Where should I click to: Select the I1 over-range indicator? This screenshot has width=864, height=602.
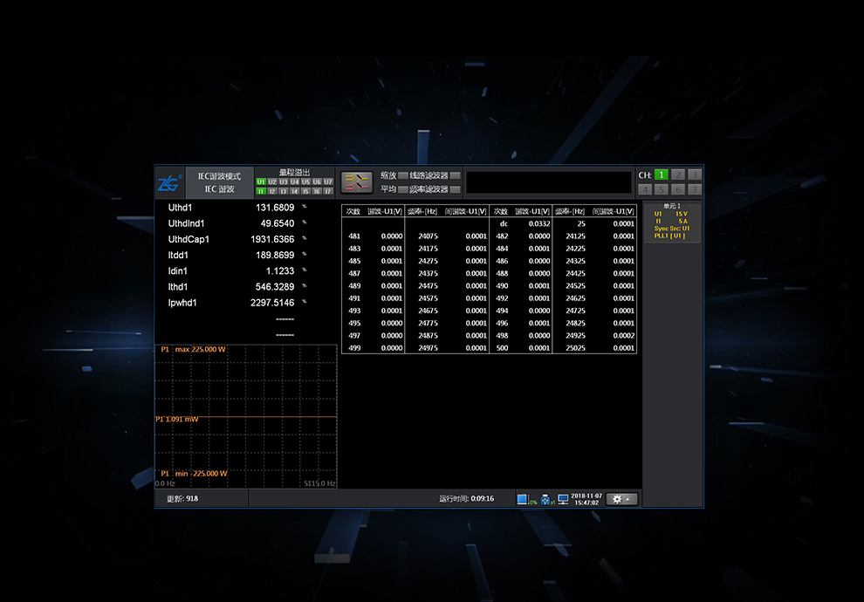[261, 191]
